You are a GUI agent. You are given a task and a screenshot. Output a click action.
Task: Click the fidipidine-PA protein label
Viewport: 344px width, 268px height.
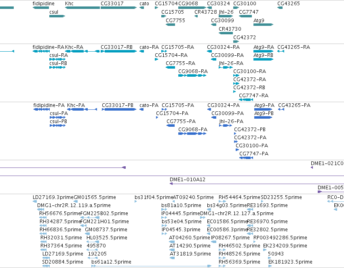[49, 105]
